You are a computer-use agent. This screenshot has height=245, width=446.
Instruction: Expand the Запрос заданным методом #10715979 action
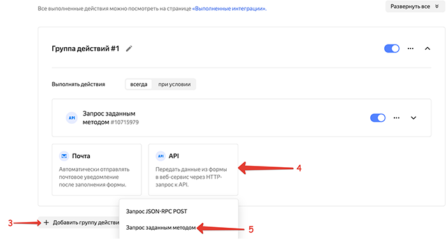[414, 118]
